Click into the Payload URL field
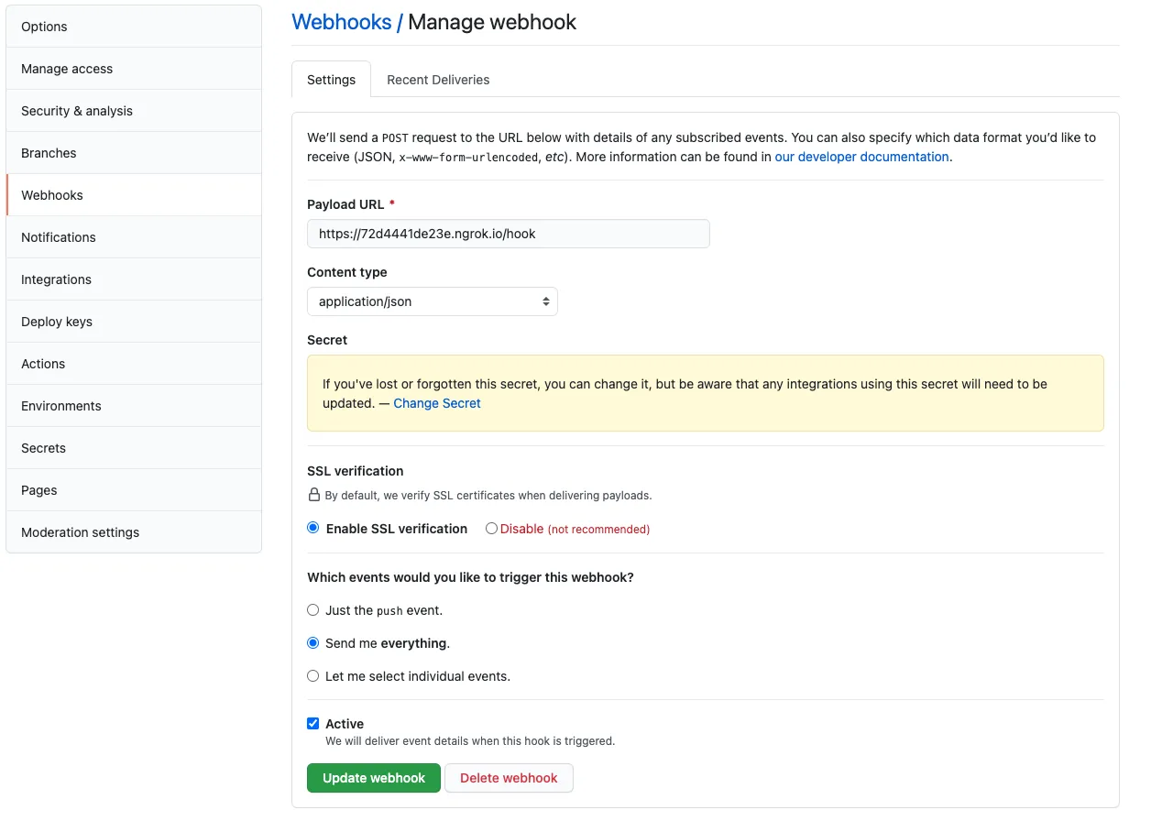The width and height of the screenshot is (1151, 821). [x=509, y=234]
